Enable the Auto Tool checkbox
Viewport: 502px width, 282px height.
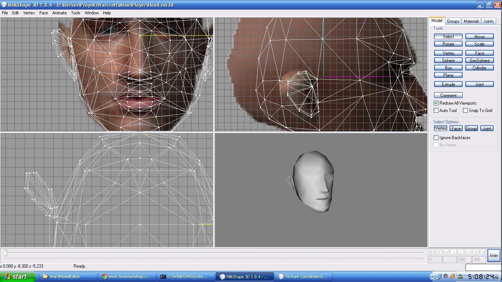coord(436,111)
